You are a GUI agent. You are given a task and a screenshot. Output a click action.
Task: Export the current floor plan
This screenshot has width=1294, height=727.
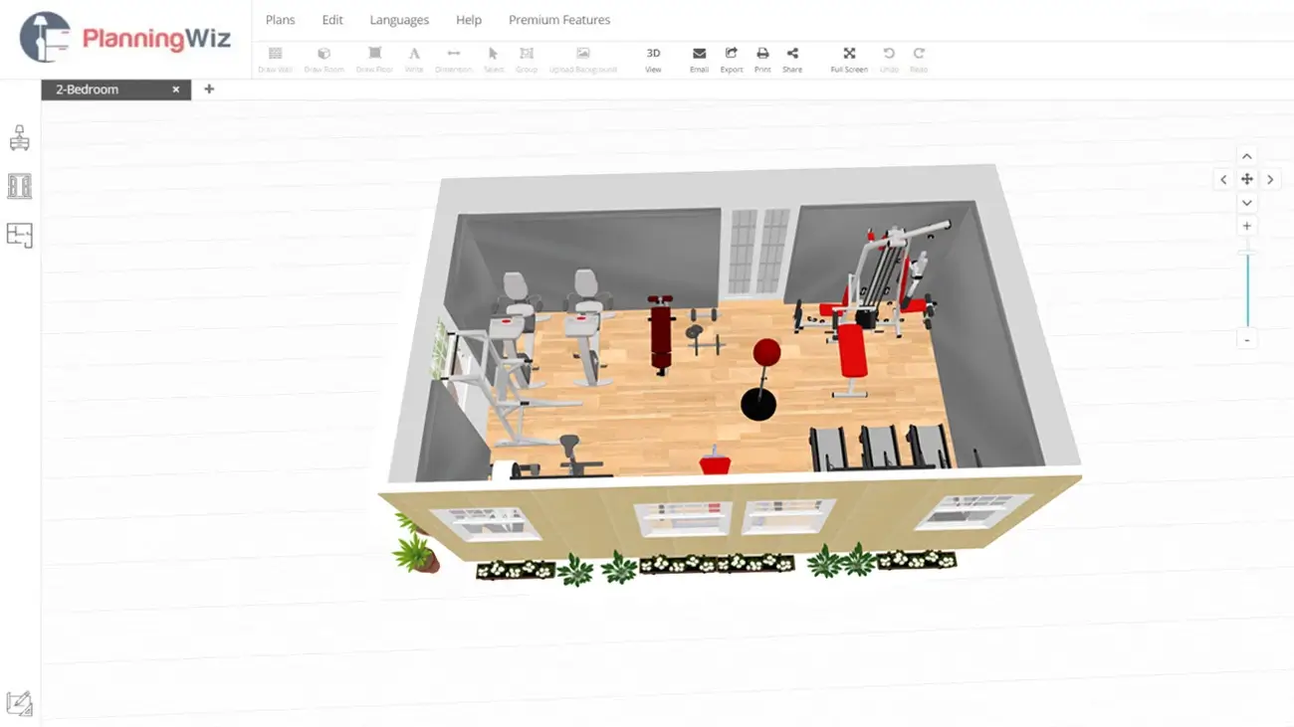pyautogui.click(x=732, y=58)
